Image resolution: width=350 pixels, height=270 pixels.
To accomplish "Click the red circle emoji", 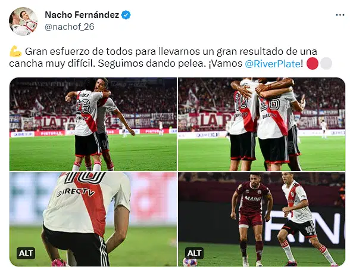I will point(312,63).
